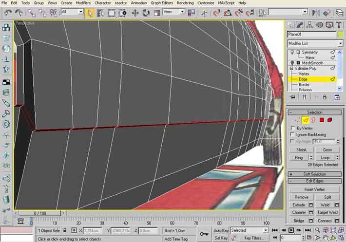Collapse the Soft Selection rollout
346x242 pixels.
314,174
